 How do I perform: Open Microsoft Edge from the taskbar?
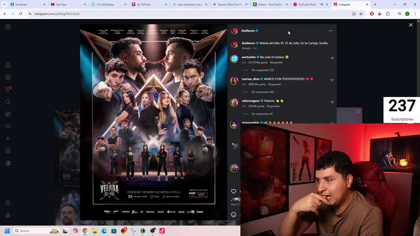(104, 231)
